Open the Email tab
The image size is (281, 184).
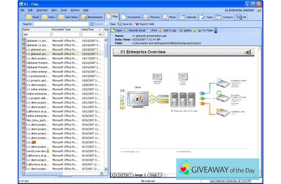click(x=33, y=17)
